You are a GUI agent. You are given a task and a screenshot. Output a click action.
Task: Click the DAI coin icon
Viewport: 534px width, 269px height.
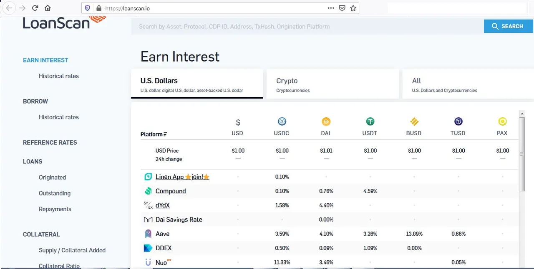click(x=326, y=121)
